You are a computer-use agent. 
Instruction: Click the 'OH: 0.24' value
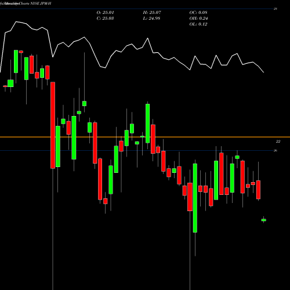point(198,19)
